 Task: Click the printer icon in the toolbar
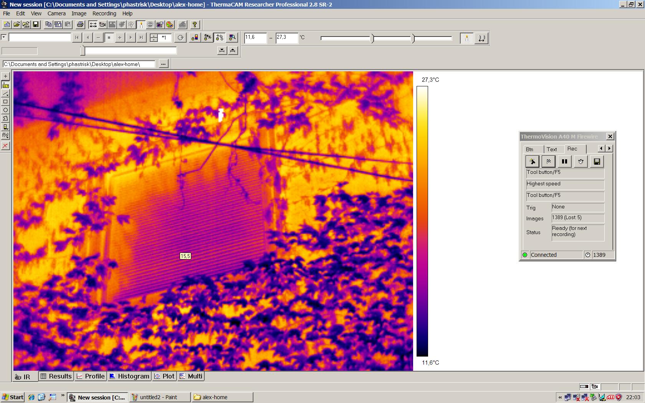click(80, 25)
